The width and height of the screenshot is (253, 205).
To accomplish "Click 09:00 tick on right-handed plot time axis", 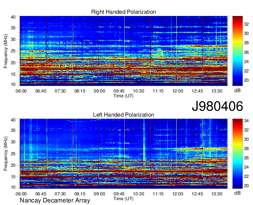I will pos(99,91).
